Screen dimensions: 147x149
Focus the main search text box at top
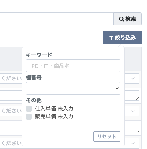pos(56,19)
